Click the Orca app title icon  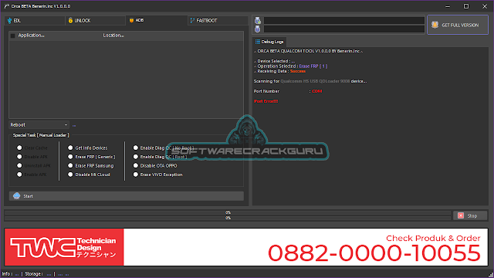6,6
